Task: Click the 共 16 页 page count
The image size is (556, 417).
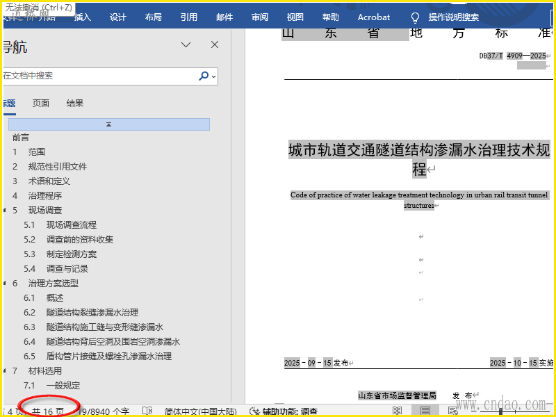Action: [48, 411]
